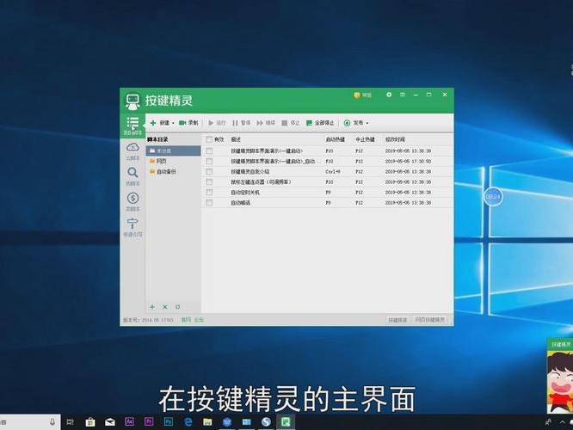Open Premiere Pro from the taskbar
The height and width of the screenshot is (430, 573).
tap(149, 421)
